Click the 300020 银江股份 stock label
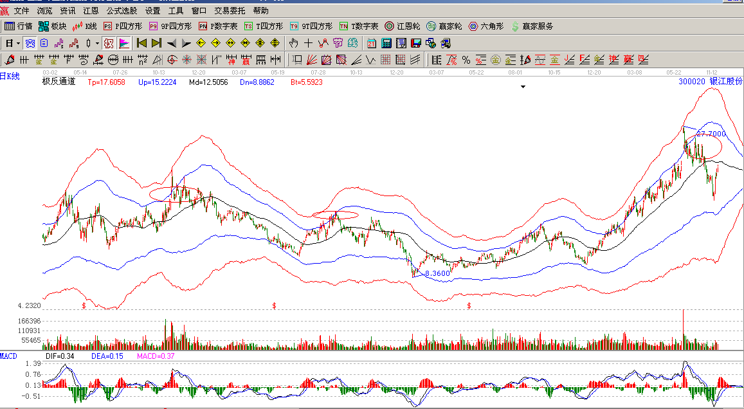The height and width of the screenshot is (409, 744). point(710,82)
